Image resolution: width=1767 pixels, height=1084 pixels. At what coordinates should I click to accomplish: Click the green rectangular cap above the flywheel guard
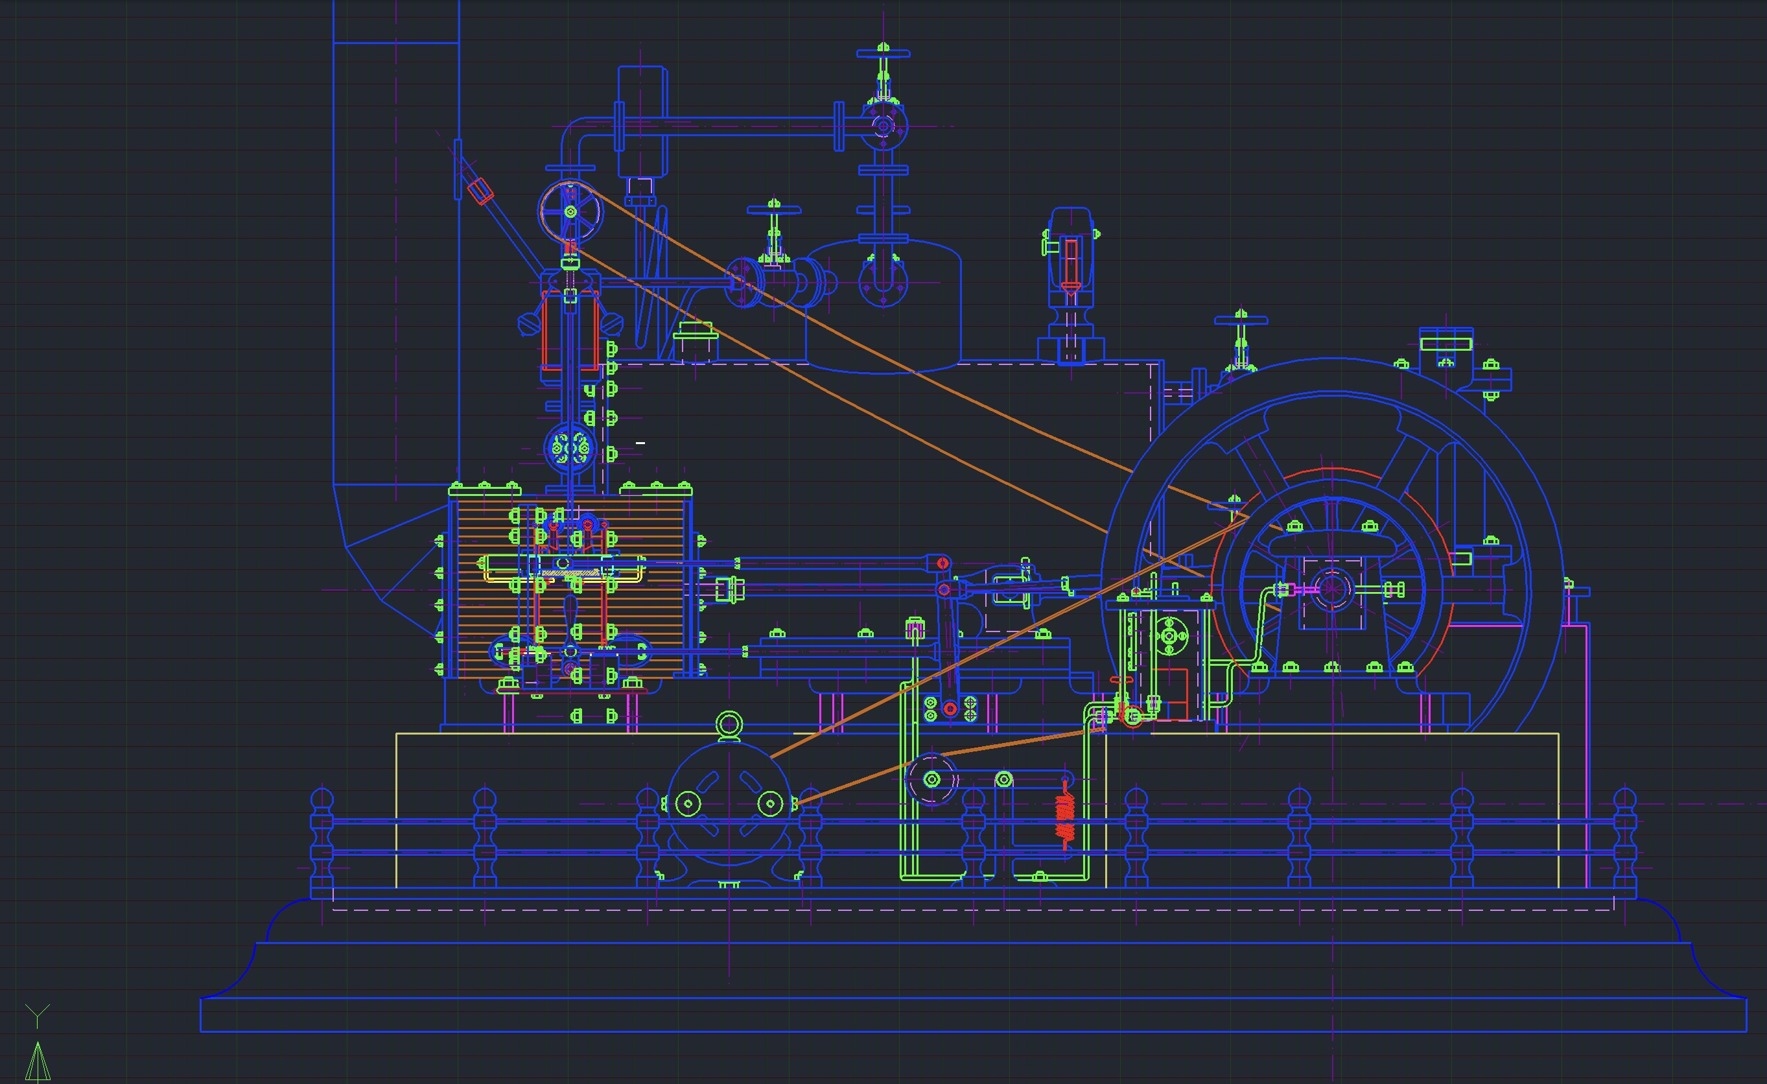pyautogui.click(x=1445, y=344)
